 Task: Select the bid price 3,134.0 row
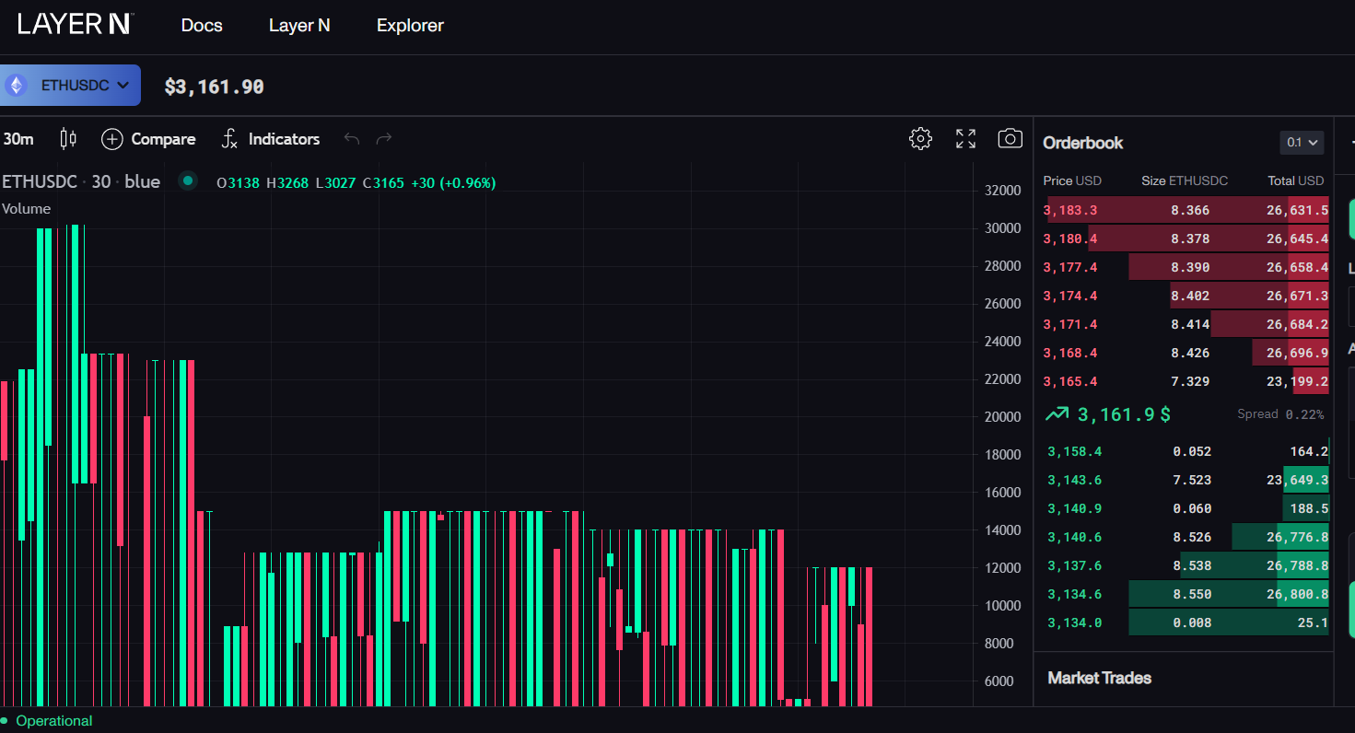1186,622
